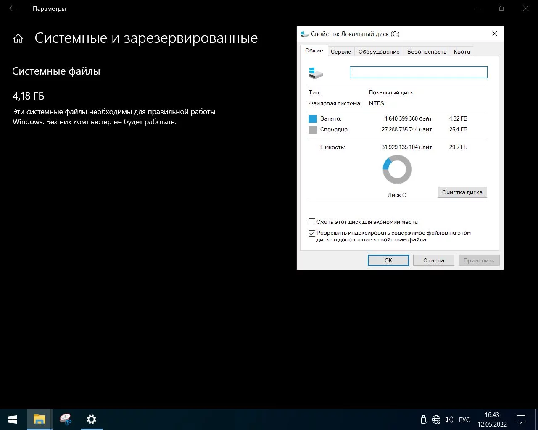This screenshot has width=538, height=430.
Task: Switch to the Сервис tab
Action: (341, 52)
